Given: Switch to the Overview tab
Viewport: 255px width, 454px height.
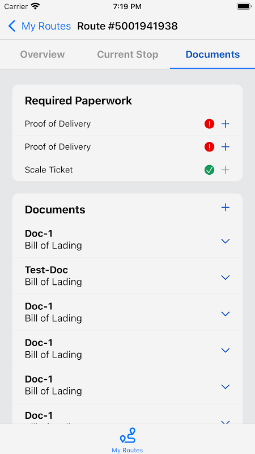Looking at the screenshot, I should click(x=42, y=54).
